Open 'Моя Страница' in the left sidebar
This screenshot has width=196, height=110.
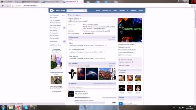54,15
